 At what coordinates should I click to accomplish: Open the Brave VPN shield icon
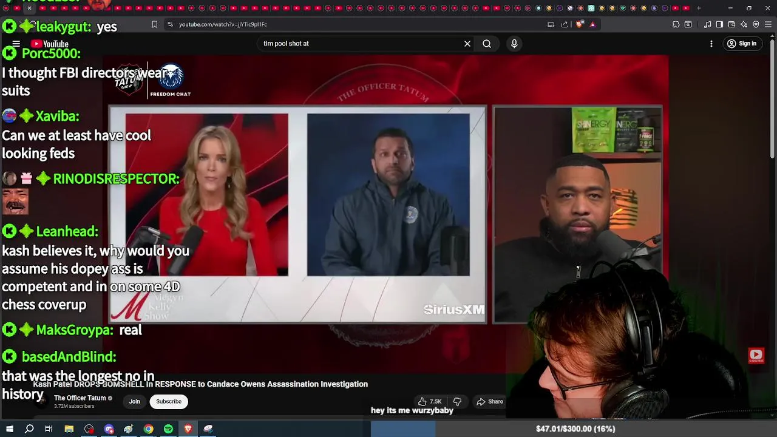756,24
